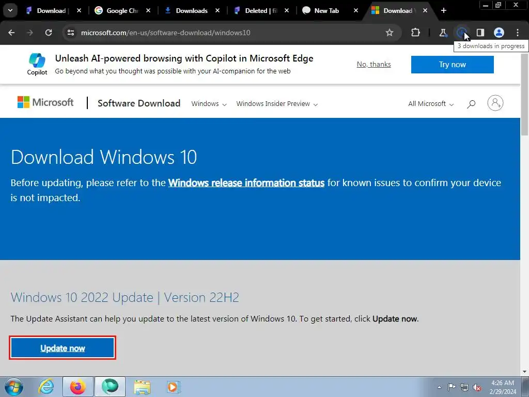
Task: Close the New Tab tab
Action: point(356,11)
